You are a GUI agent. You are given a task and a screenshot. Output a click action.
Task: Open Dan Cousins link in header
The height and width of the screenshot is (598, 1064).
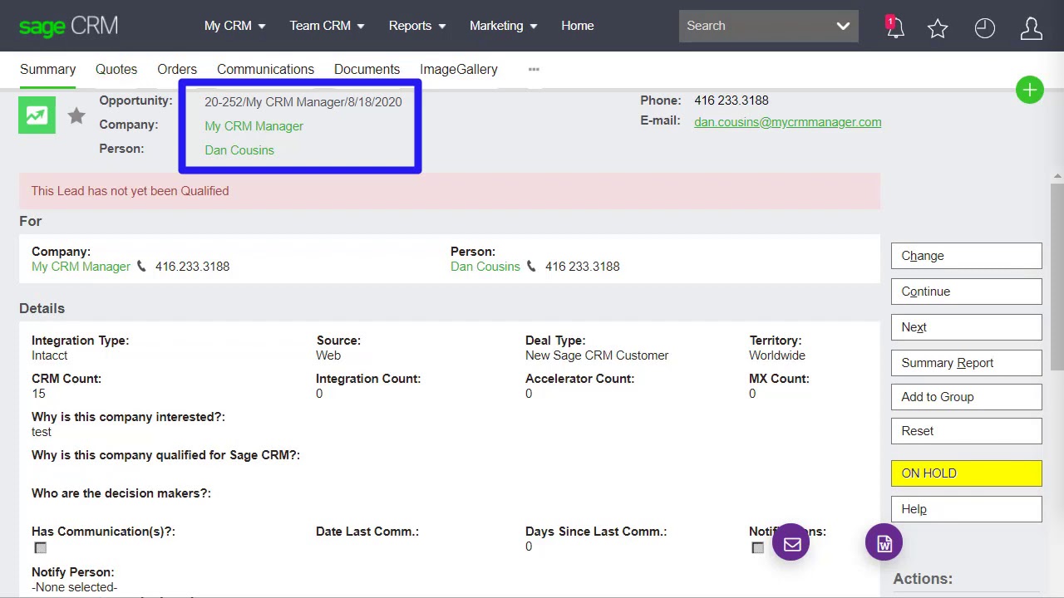click(x=239, y=150)
